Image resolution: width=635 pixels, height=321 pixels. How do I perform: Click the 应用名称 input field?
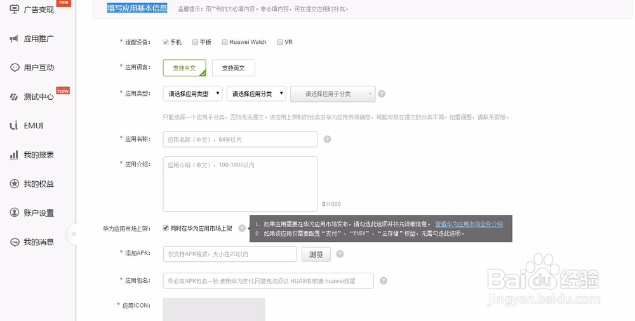(240, 139)
